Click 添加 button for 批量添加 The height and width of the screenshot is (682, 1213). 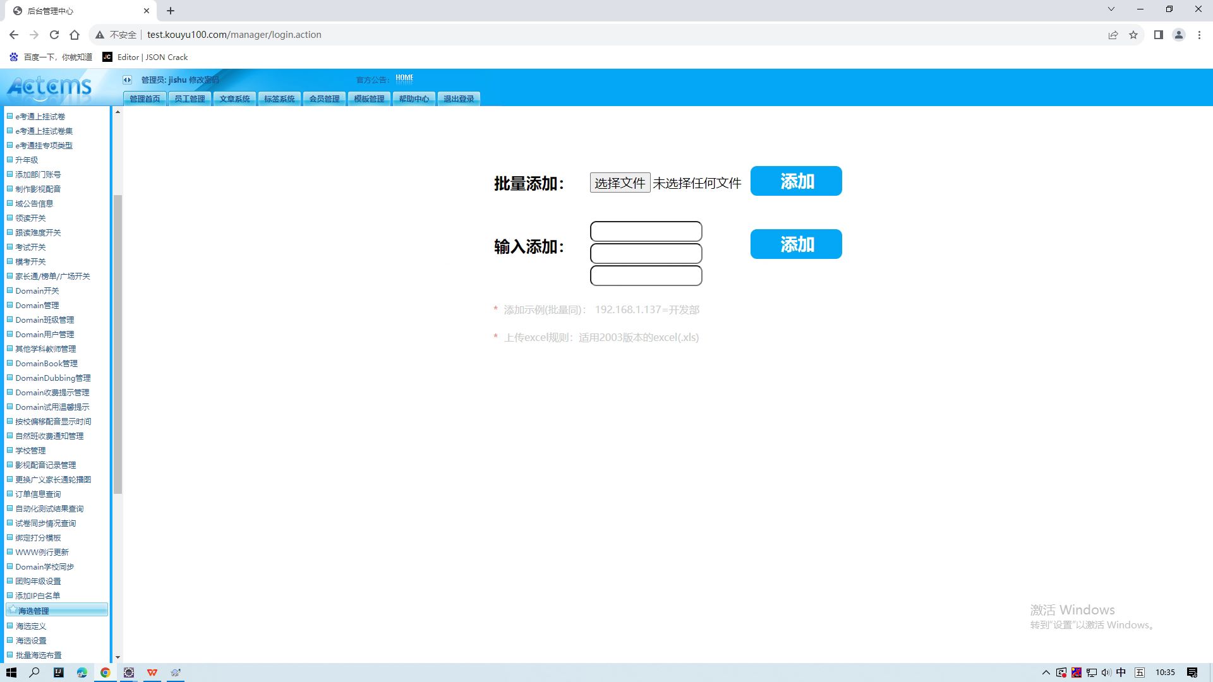(x=796, y=181)
